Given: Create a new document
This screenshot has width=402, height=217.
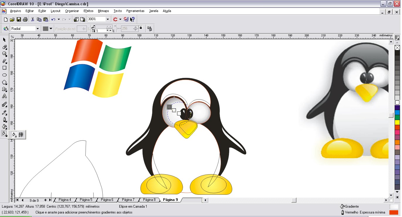Looking at the screenshot, I should (x=5, y=19).
